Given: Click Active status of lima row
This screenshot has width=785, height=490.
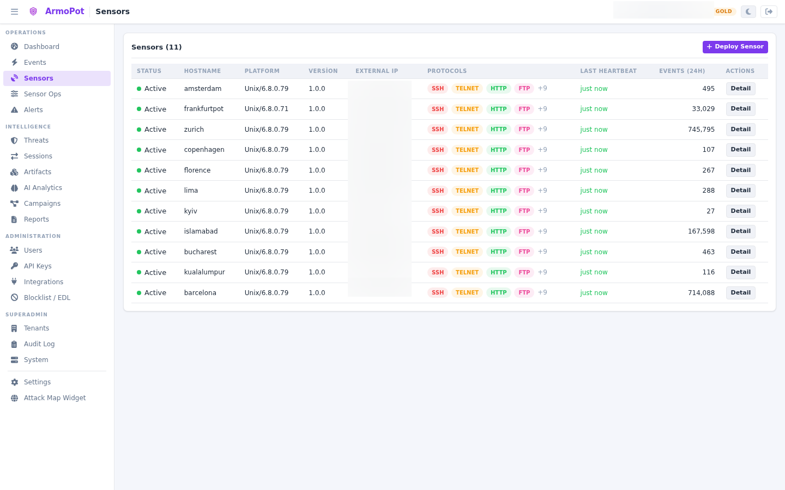Looking at the screenshot, I should (152, 191).
